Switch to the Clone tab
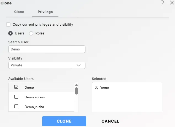 pyautogui.click(x=19, y=12)
